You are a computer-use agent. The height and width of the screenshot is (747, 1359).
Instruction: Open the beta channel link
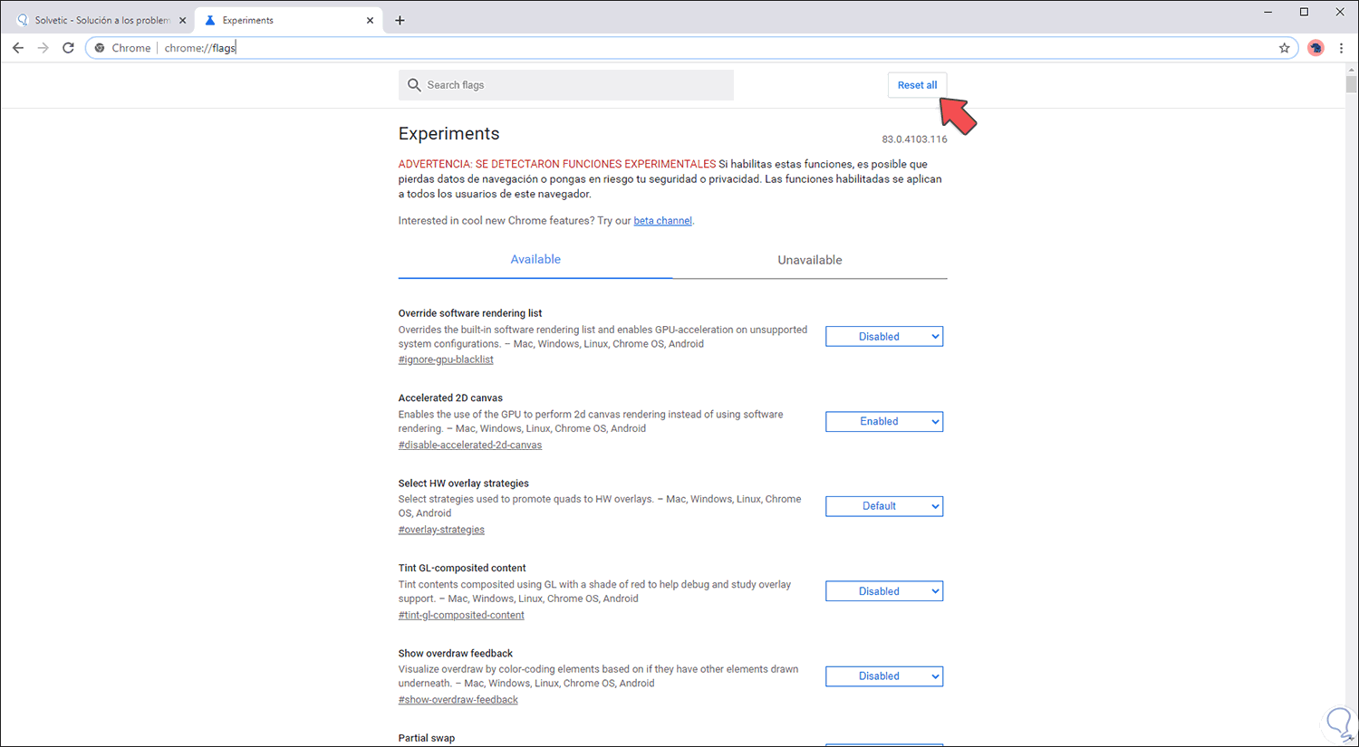pyautogui.click(x=662, y=221)
